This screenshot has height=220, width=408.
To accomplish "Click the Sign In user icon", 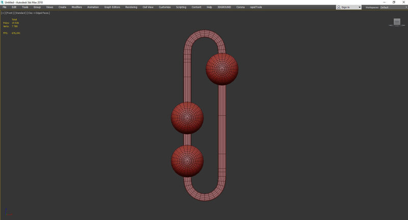I will click(340, 7).
